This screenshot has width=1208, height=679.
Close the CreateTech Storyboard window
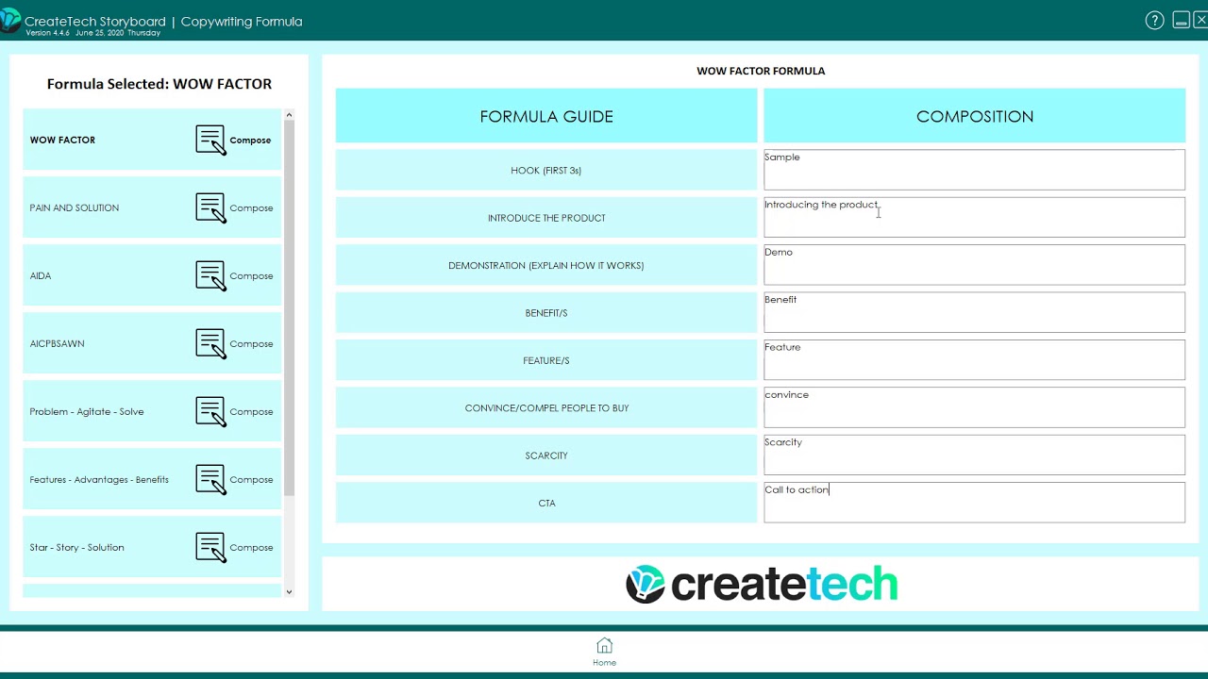[1200, 20]
